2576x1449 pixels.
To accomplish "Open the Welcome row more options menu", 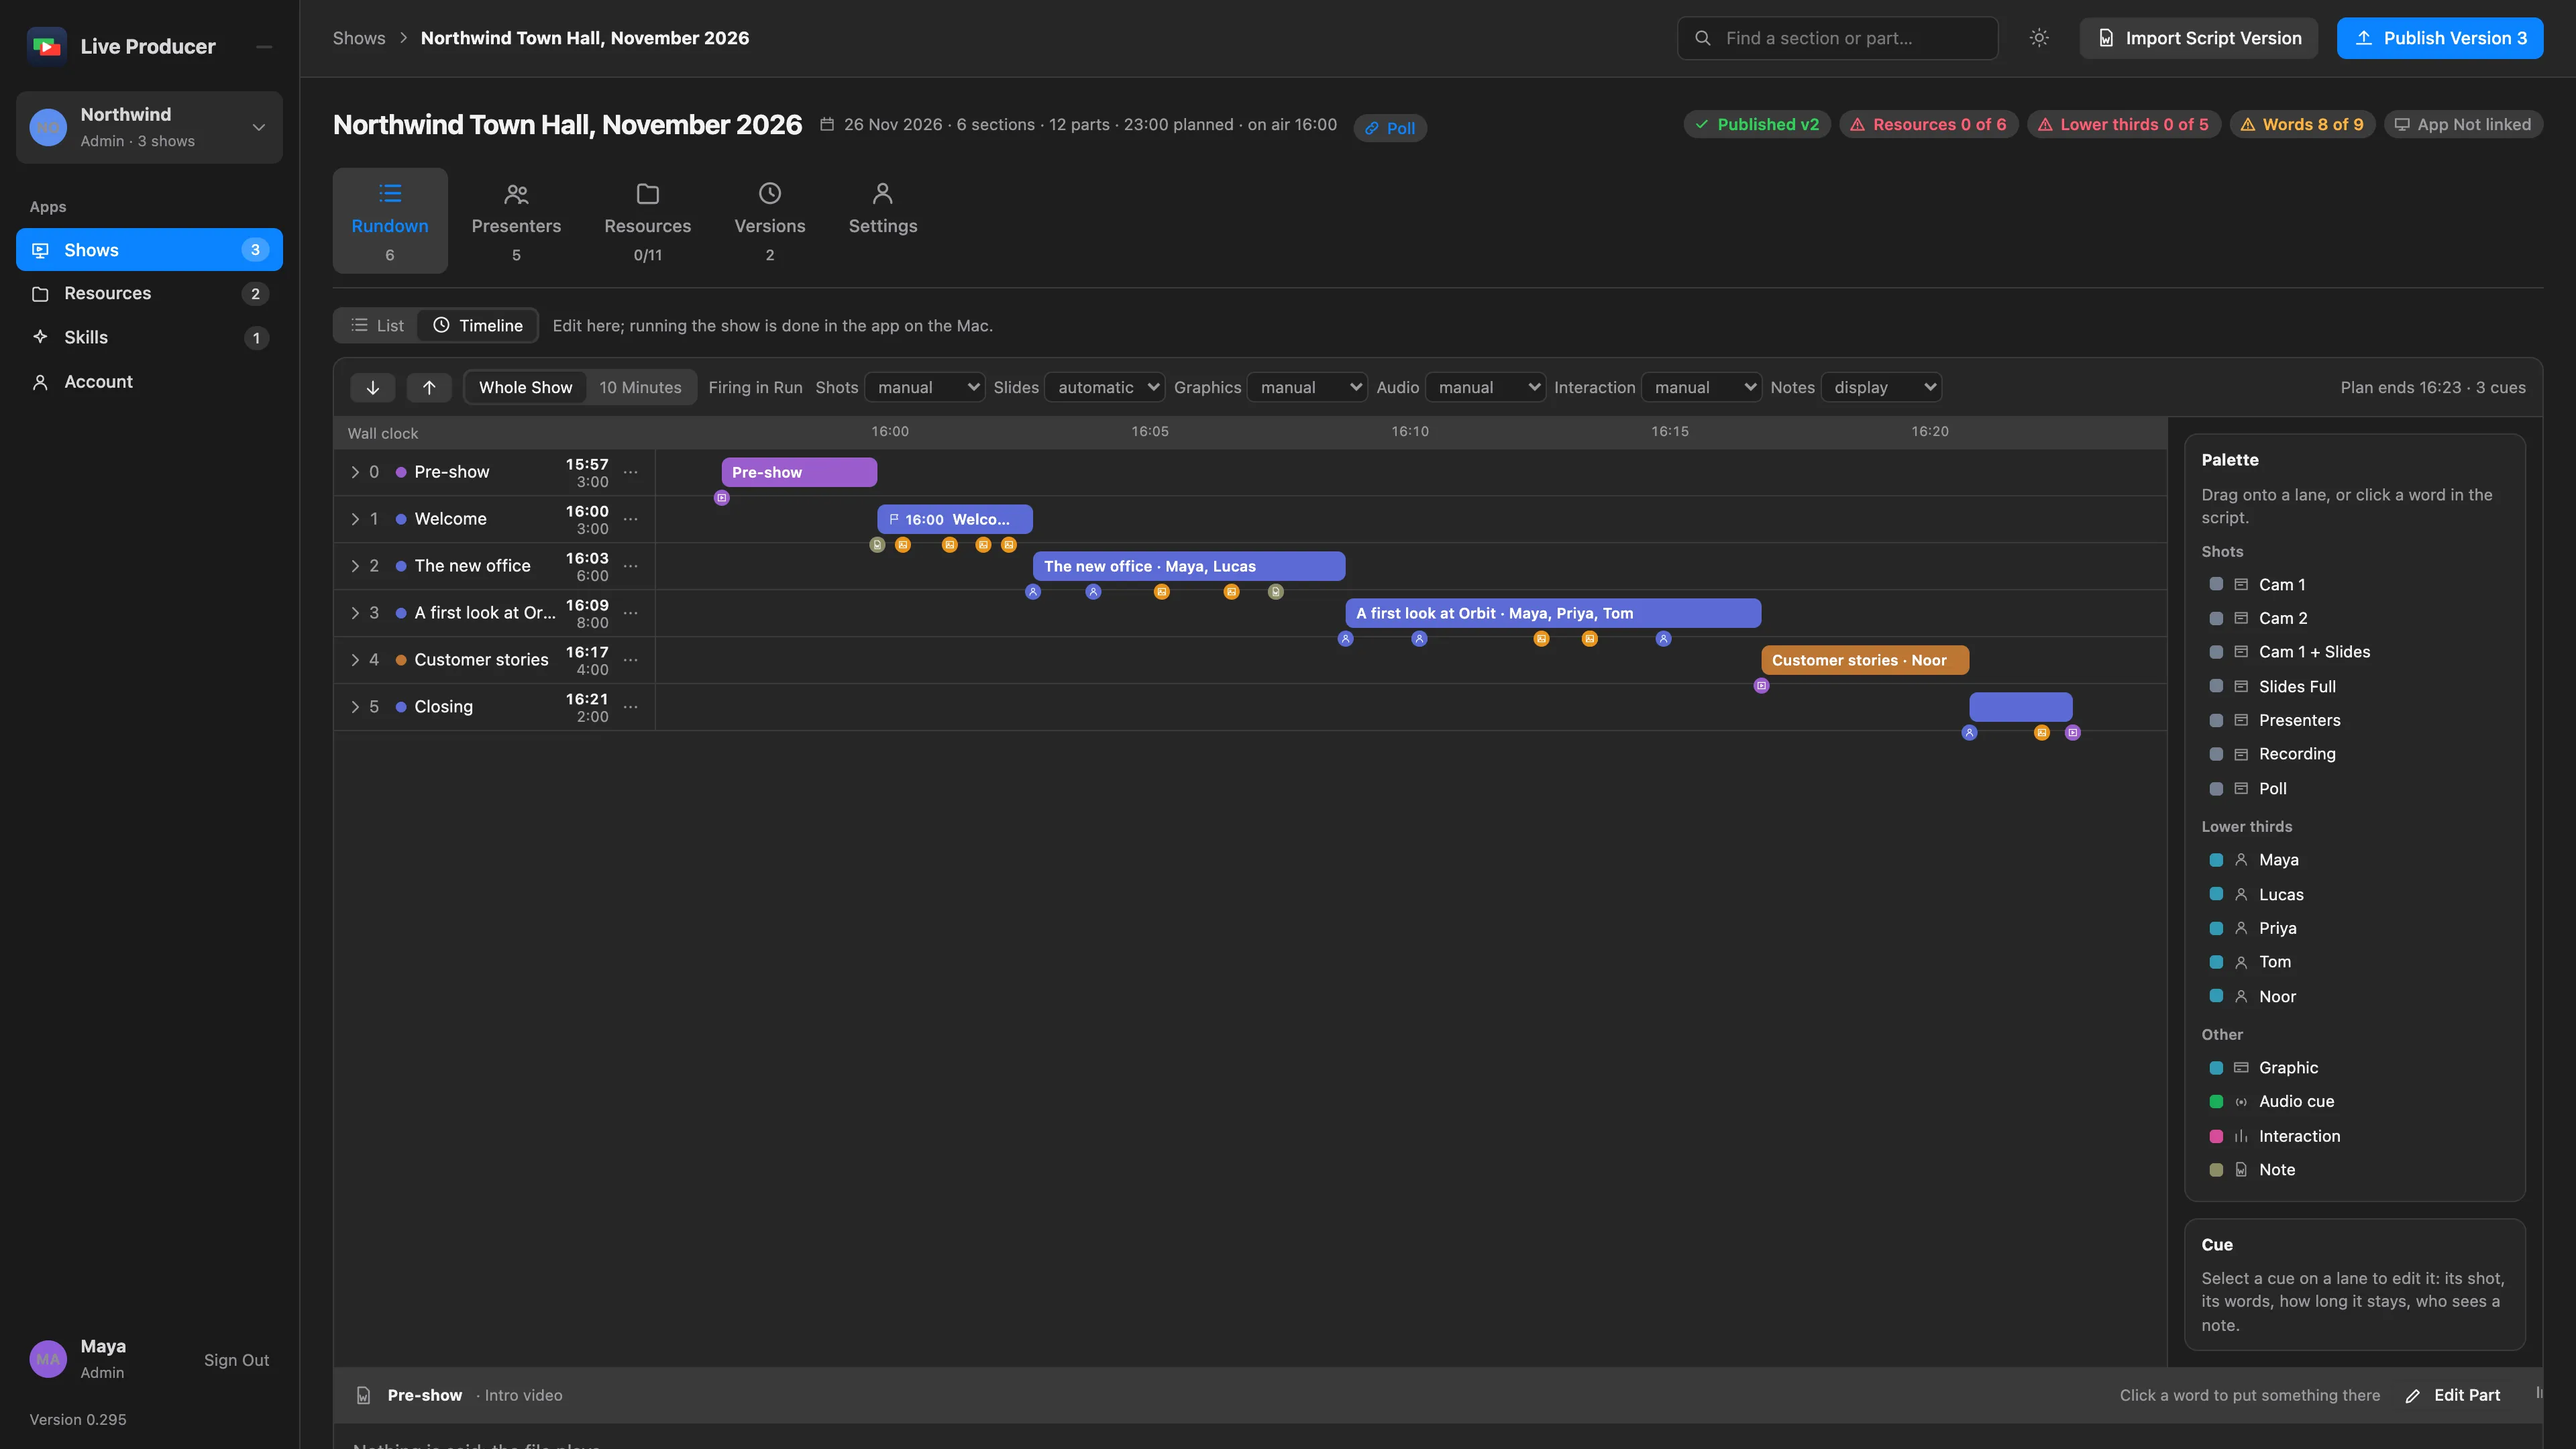I will pyautogui.click(x=631, y=519).
